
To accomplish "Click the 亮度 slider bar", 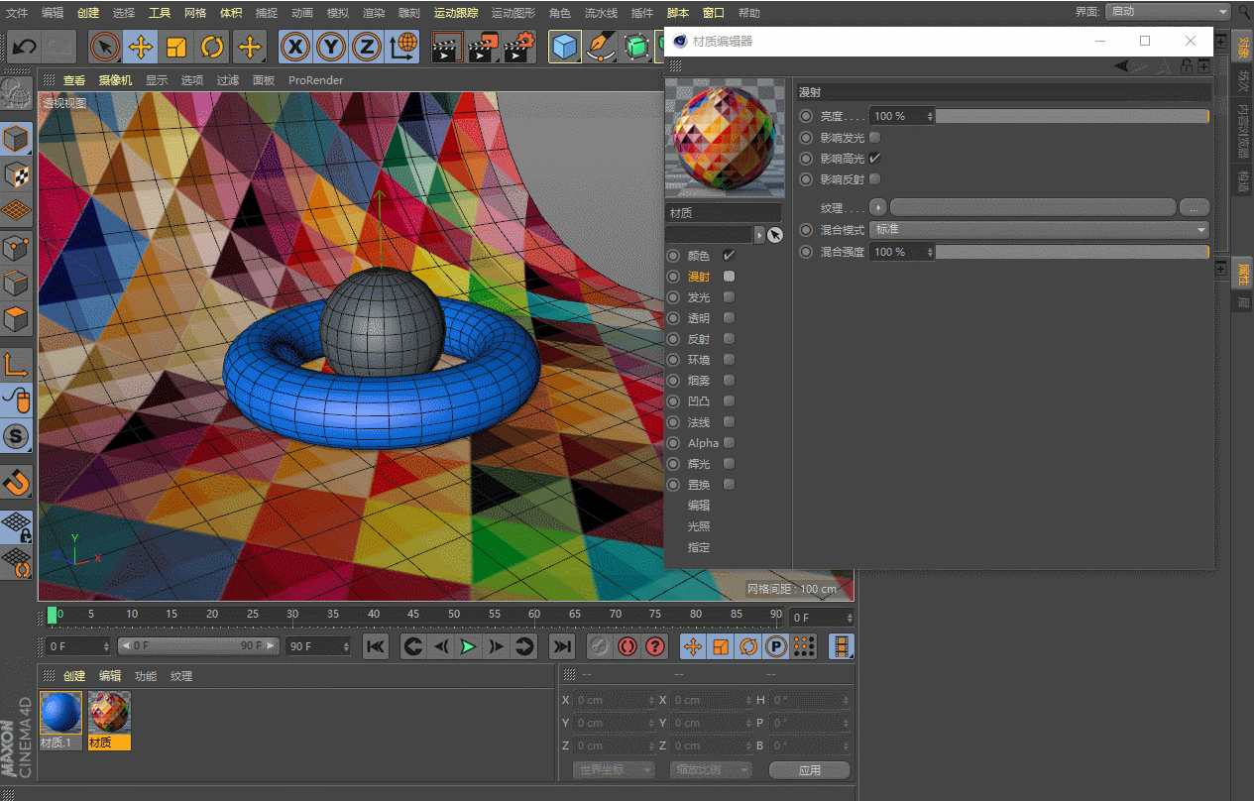I will click(1071, 117).
